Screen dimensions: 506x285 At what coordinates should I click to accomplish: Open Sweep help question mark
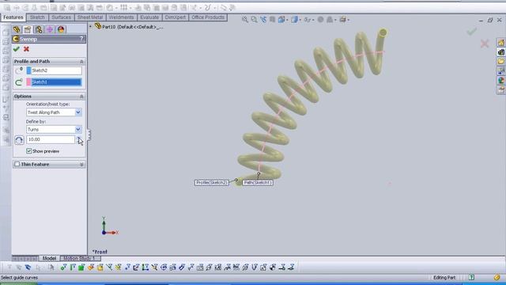click(81, 39)
